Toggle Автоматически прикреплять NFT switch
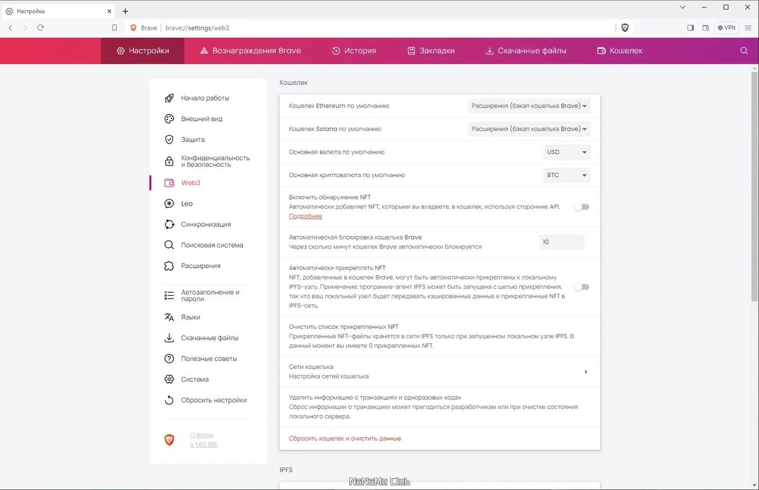Screen dimensions: 759x490 click(582, 287)
